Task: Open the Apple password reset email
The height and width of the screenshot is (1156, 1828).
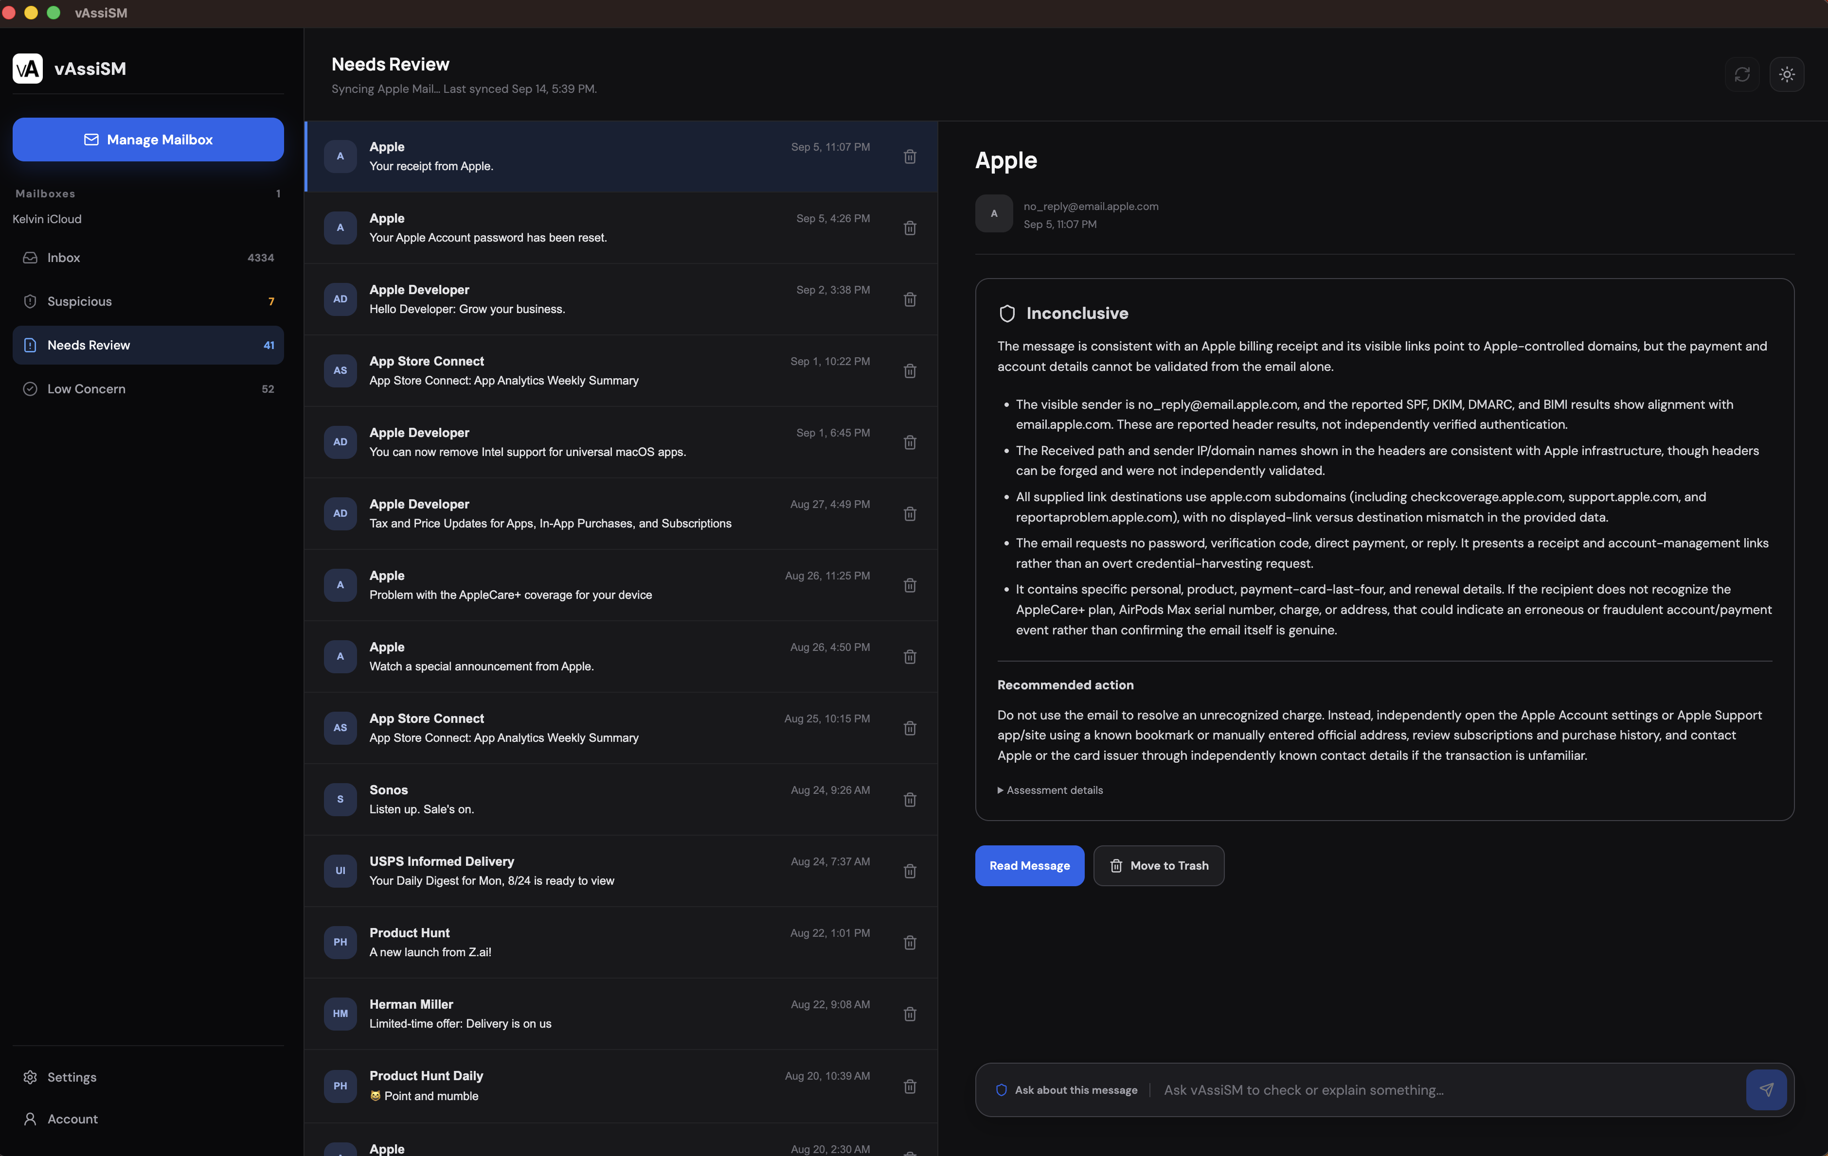Action: coord(621,228)
